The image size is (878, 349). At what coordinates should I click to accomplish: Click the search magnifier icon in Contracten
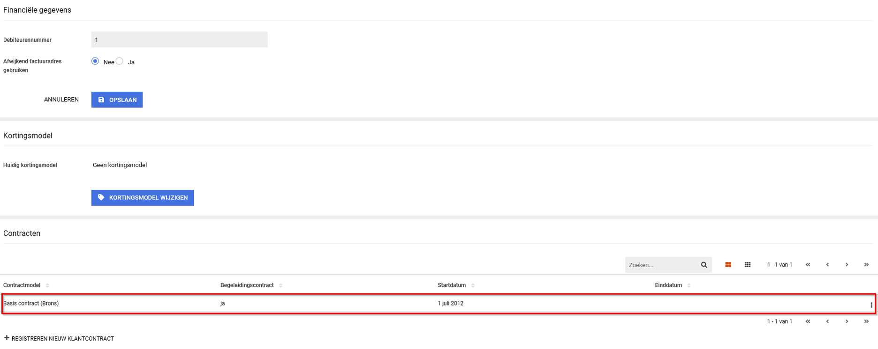pos(704,265)
